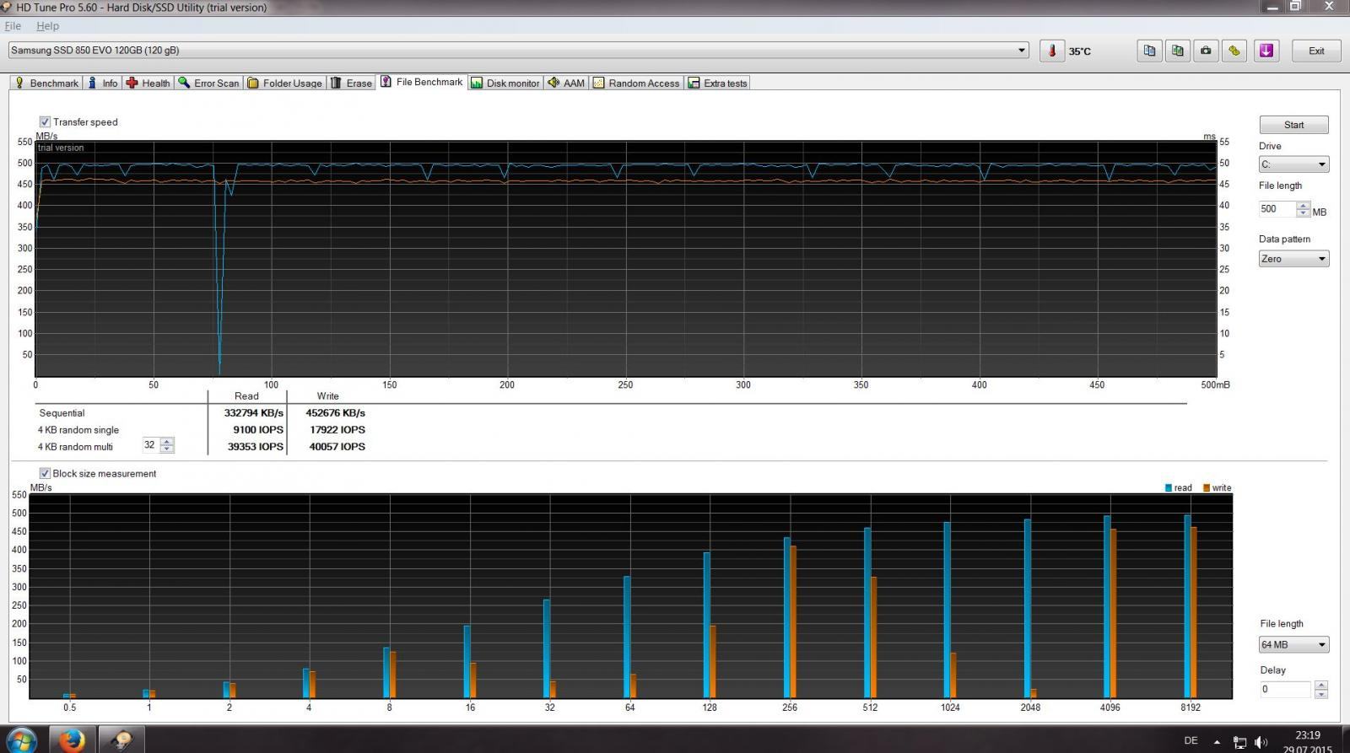Viewport: 1350px width, 753px height.
Task: Open the Data pattern Zero dropdown
Action: click(1293, 259)
